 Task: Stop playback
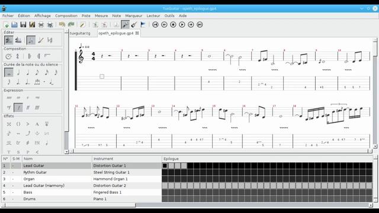[x=173, y=25]
